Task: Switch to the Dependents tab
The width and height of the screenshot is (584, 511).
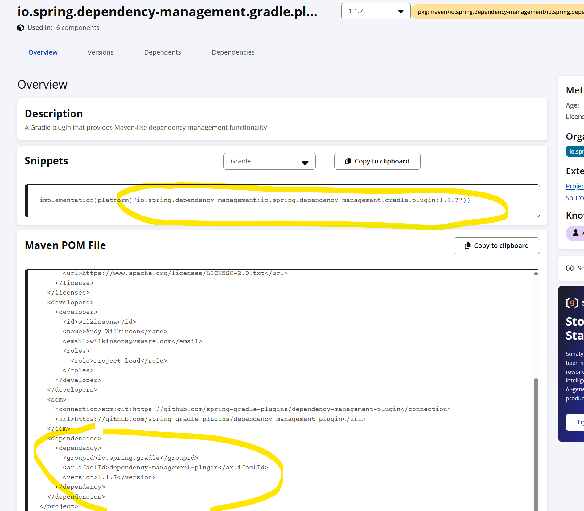Action: click(x=162, y=52)
